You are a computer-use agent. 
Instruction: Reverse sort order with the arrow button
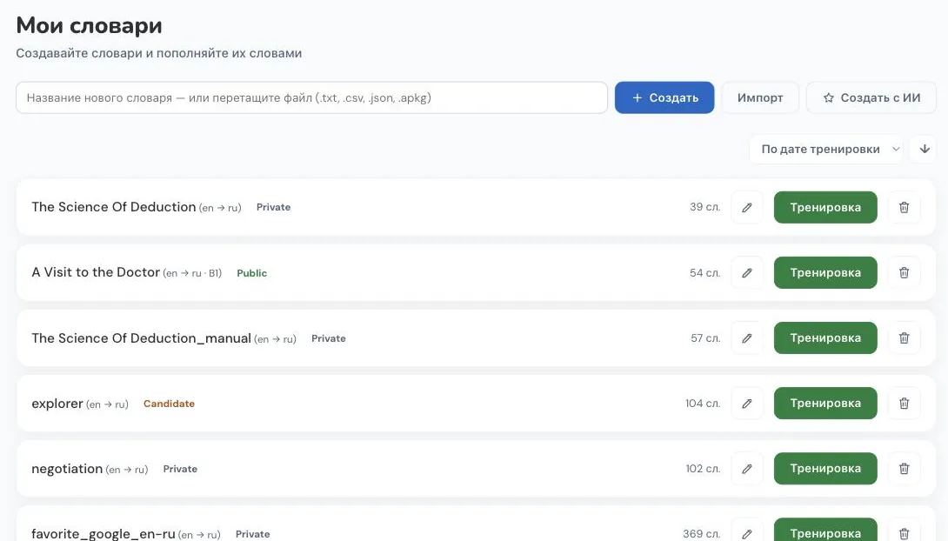coord(925,150)
